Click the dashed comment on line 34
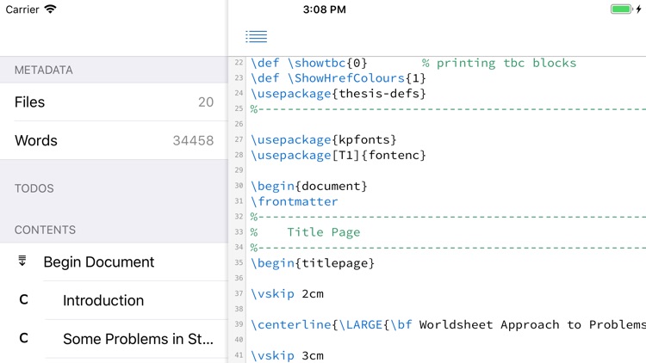The width and height of the screenshot is (646, 363). click(x=448, y=248)
